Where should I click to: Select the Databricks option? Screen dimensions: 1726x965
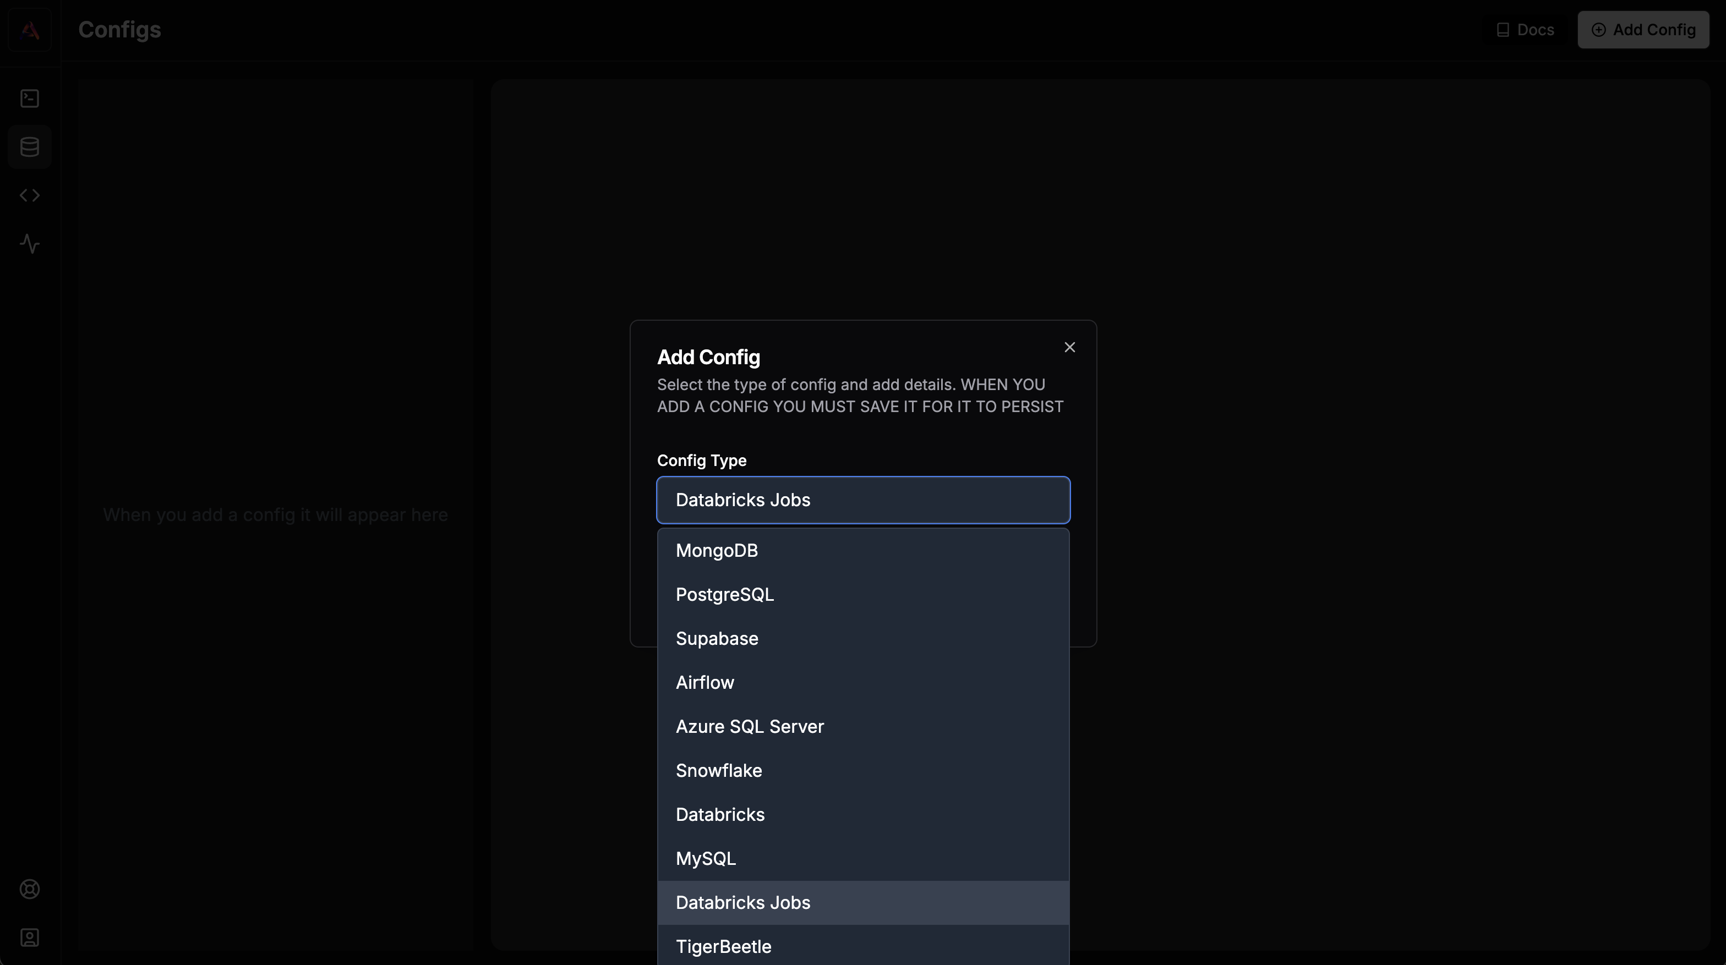(863, 814)
